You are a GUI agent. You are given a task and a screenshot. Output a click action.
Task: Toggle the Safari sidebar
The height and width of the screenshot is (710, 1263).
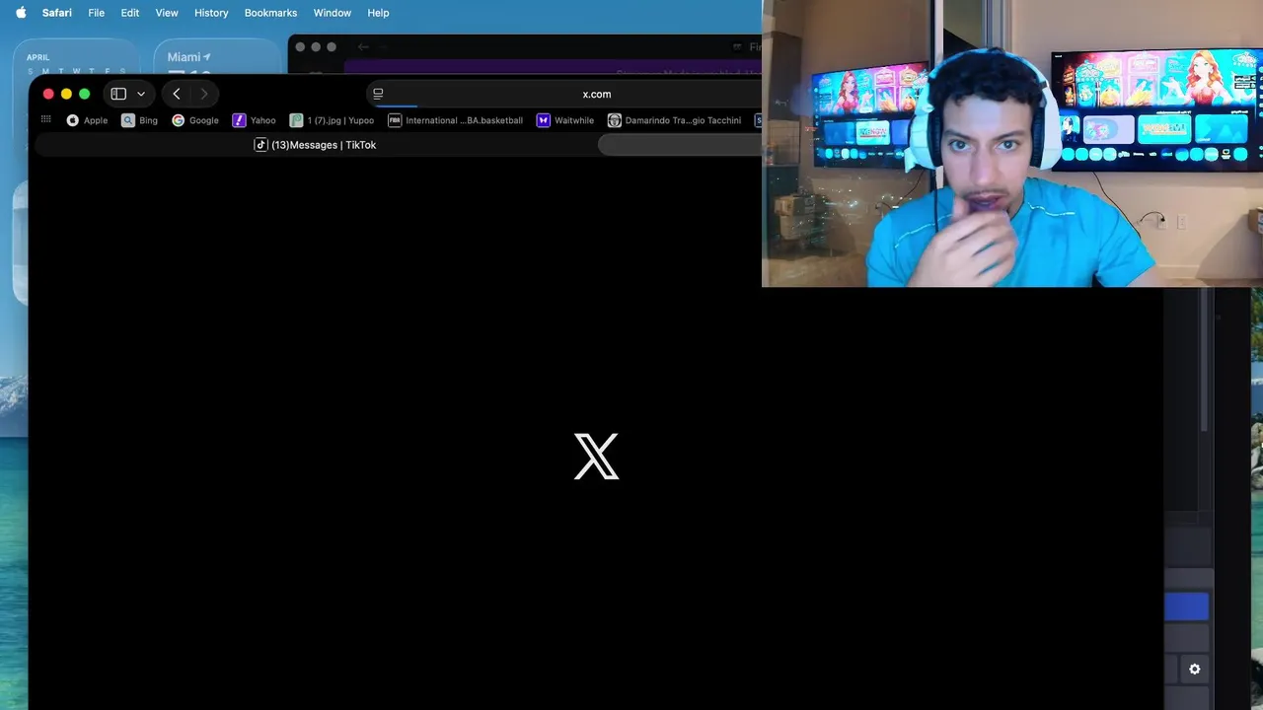118,94
